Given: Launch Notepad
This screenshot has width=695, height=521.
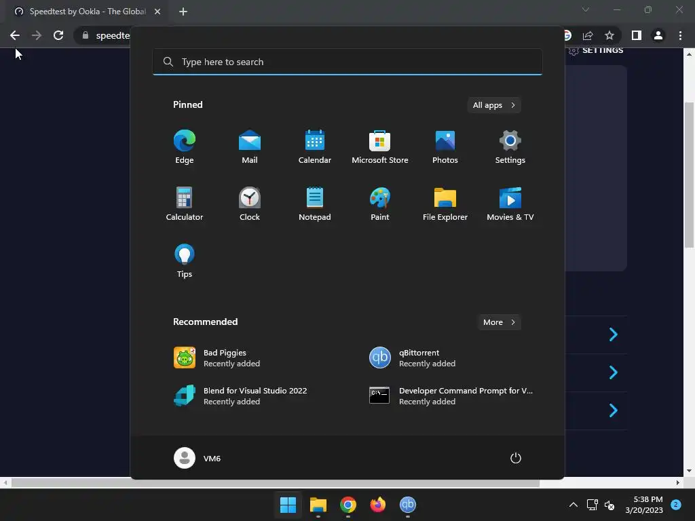Looking at the screenshot, I should pos(315,204).
